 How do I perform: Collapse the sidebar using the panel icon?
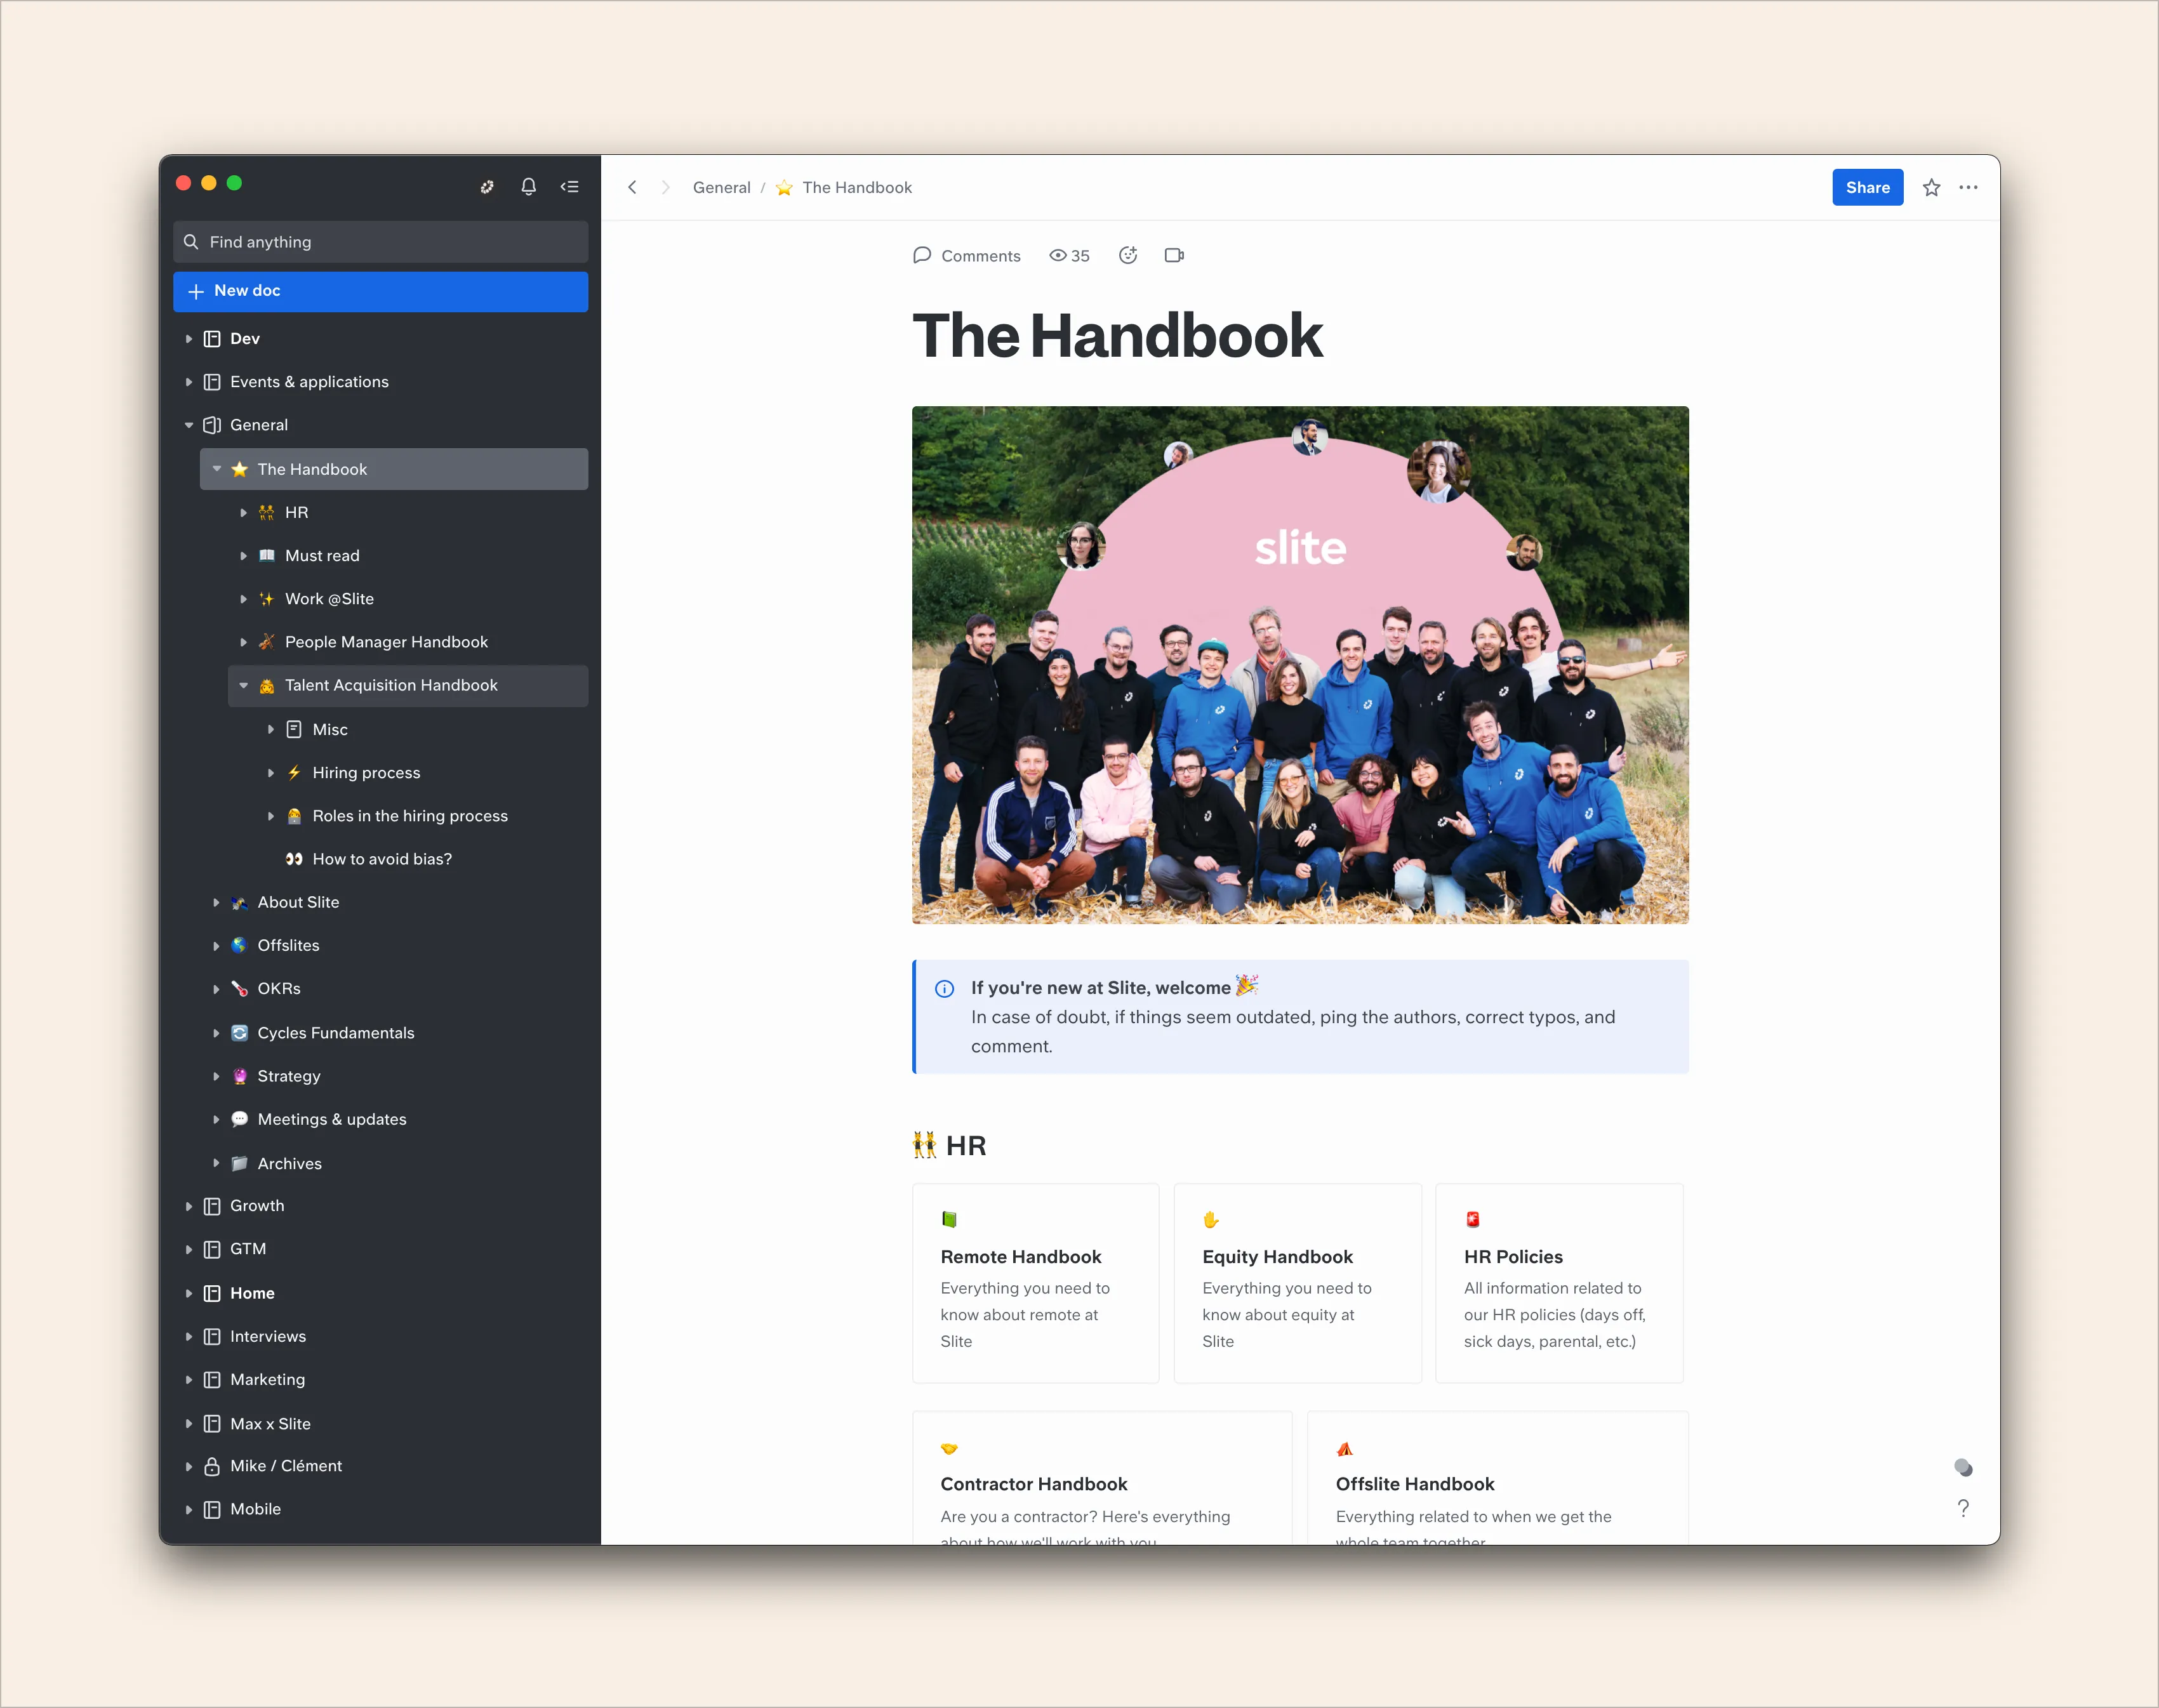[x=569, y=186]
